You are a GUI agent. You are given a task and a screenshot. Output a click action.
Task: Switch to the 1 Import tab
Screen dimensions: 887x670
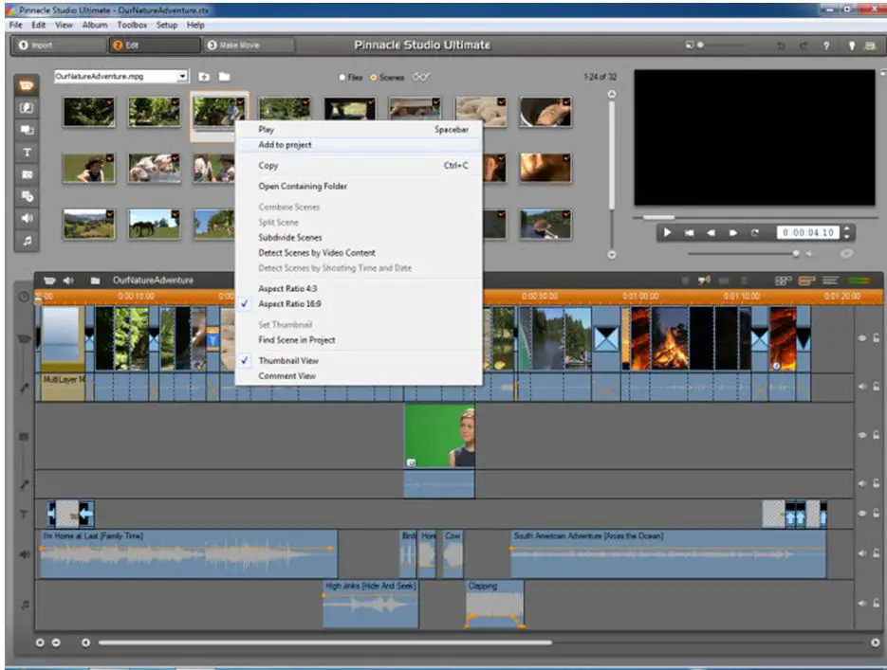[59, 45]
